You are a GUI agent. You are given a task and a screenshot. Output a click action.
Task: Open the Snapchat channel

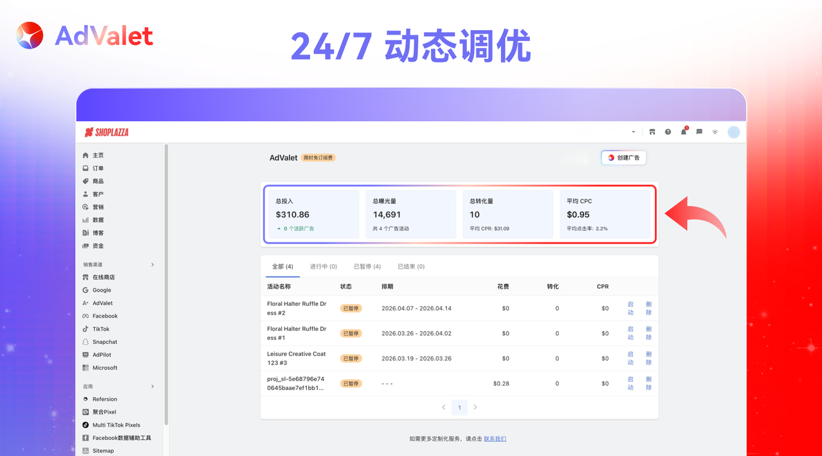click(104, 341)
